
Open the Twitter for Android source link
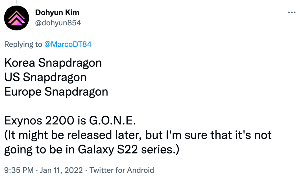coord(122,170)
